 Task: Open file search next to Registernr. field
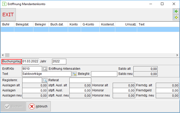click(45, 80)
